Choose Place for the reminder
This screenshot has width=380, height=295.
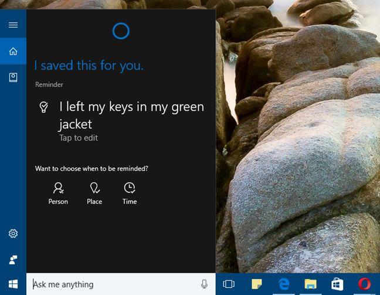[x=94, y=193]
